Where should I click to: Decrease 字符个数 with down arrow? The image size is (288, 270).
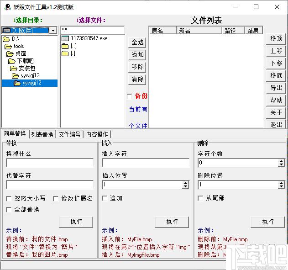[281, 164]
